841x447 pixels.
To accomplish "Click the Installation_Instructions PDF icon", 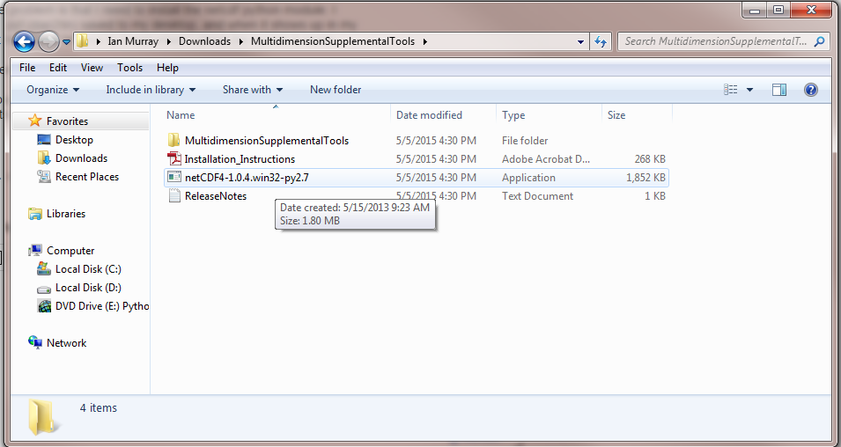I will click(x=174, y=158).
